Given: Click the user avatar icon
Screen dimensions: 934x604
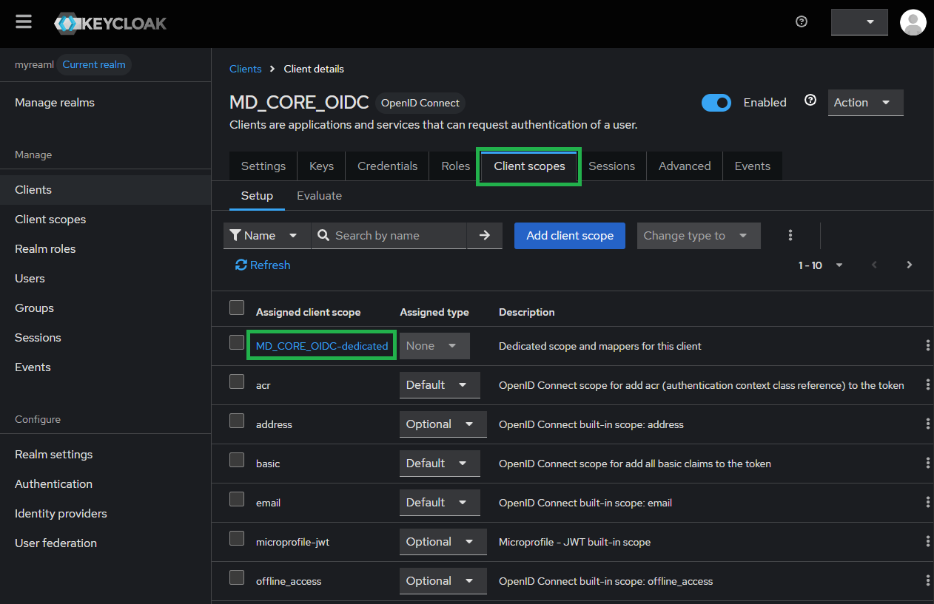Looking at the screenshot, I should (913, 22).
